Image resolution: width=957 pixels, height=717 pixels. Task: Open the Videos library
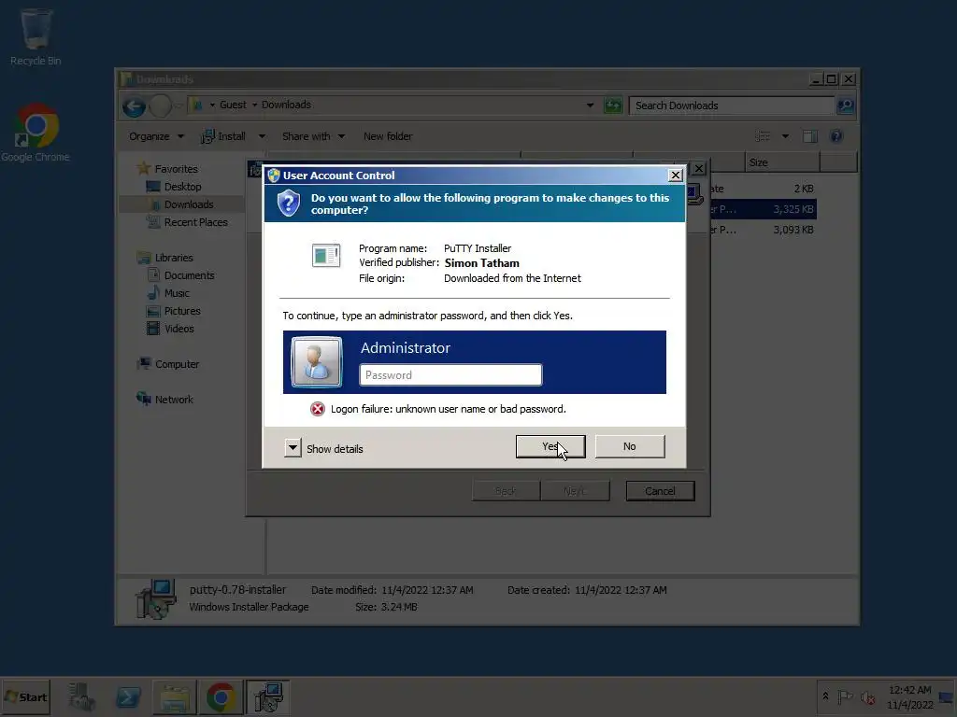point(179,328)
